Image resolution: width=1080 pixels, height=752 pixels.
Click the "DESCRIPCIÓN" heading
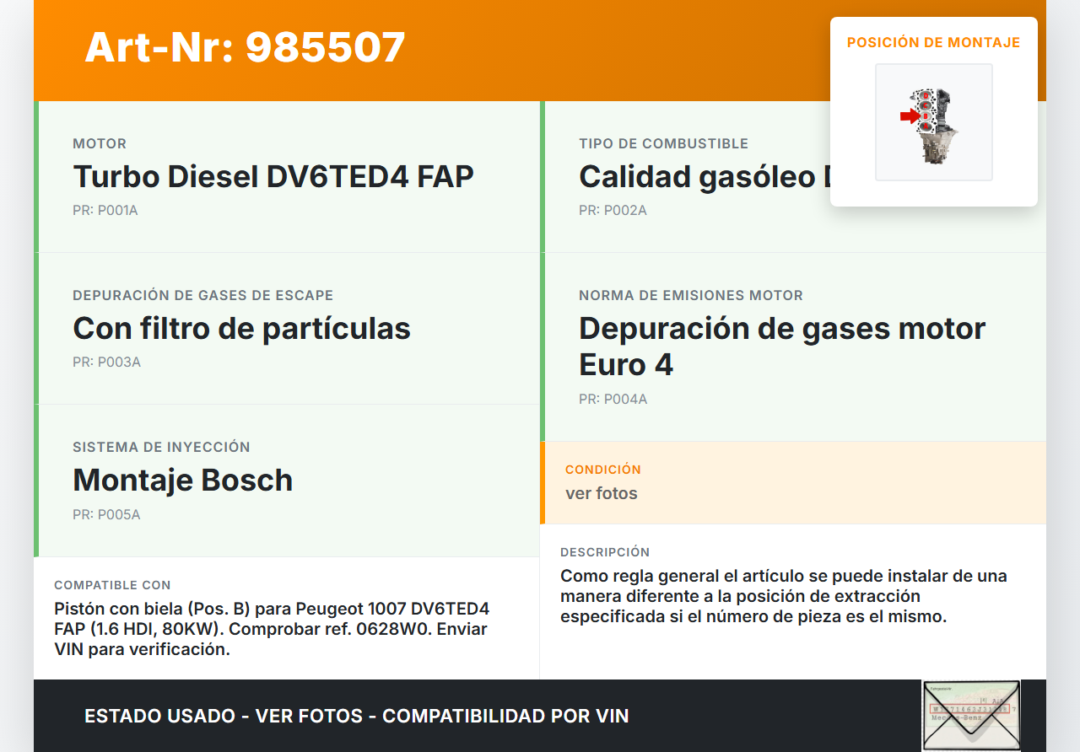point(605,552)
